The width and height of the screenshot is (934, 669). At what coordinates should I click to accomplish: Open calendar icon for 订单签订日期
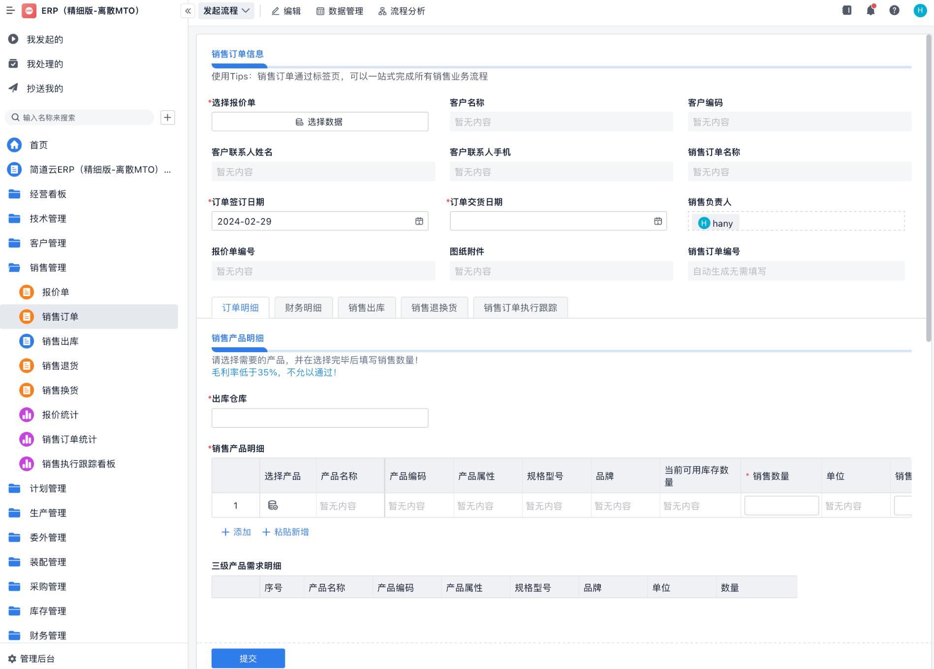pos(419,221)
